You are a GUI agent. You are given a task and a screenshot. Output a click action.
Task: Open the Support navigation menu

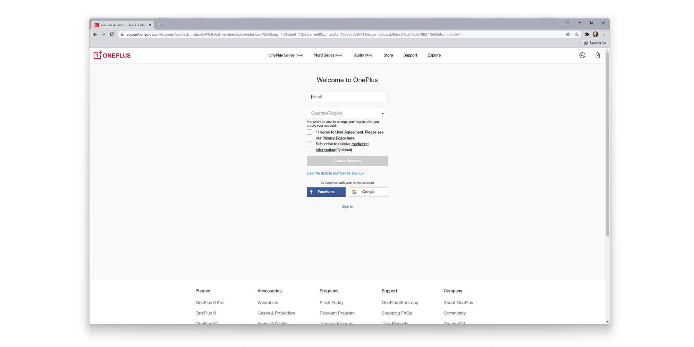[410, 56]
